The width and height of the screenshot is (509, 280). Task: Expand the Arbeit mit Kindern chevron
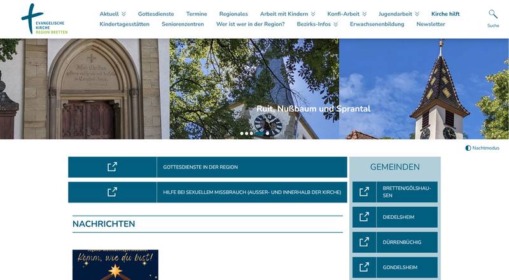pyautogui.click(x=313, y=14)
